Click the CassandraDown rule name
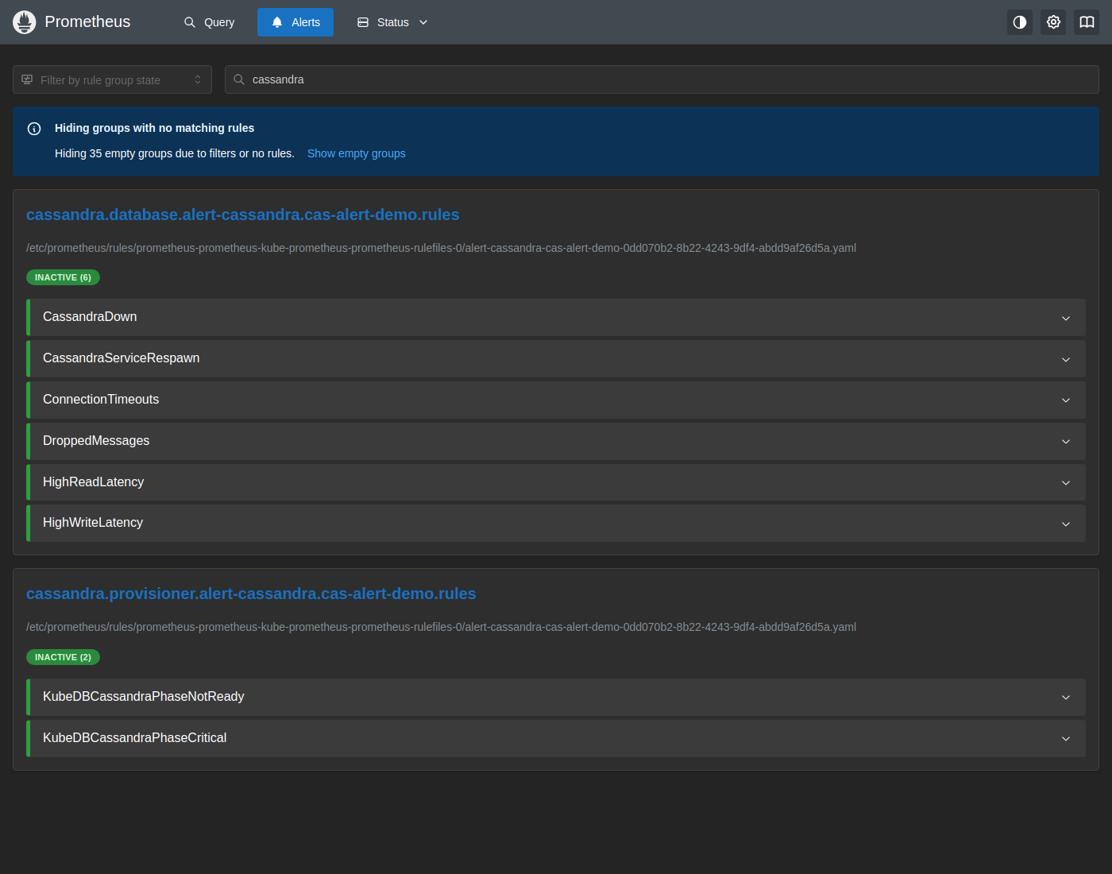The image size is (1112, 874). (x=90, y=317)
